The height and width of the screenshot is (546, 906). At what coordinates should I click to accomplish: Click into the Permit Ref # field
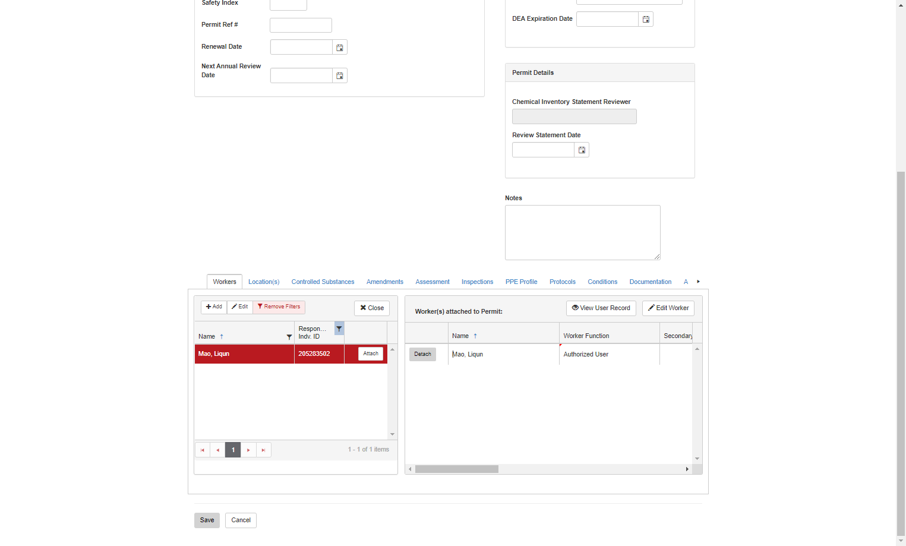coord(301,25)
